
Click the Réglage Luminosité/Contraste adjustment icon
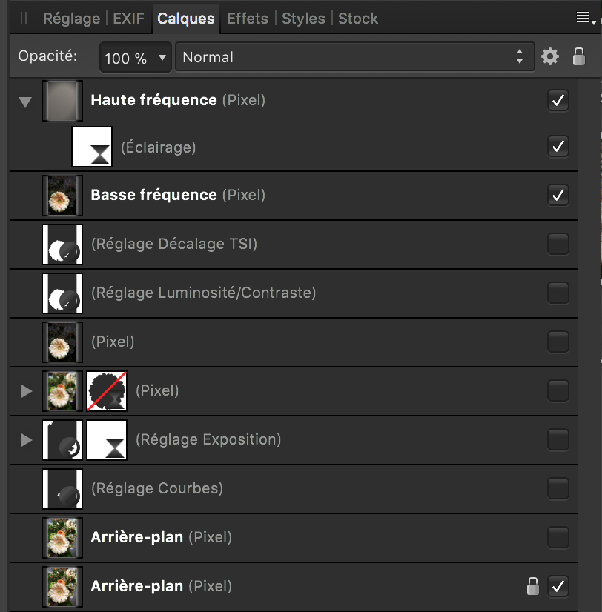click(62, 293)
